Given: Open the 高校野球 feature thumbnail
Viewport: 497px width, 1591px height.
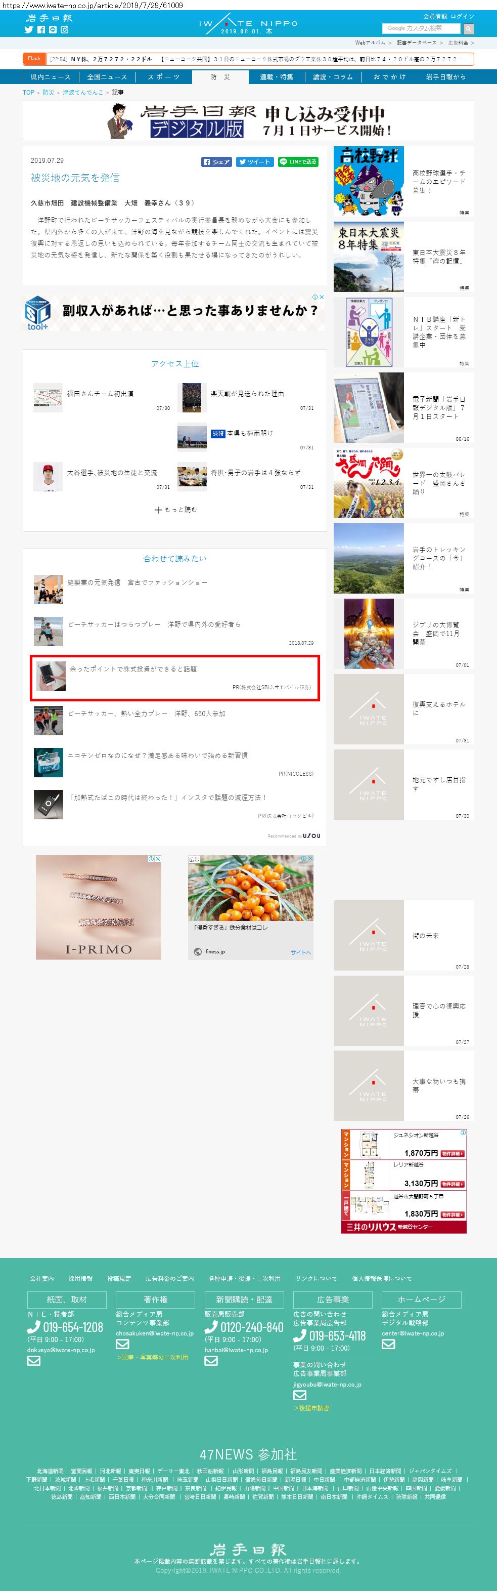Looking at the screenshot, I should [369, 181].
